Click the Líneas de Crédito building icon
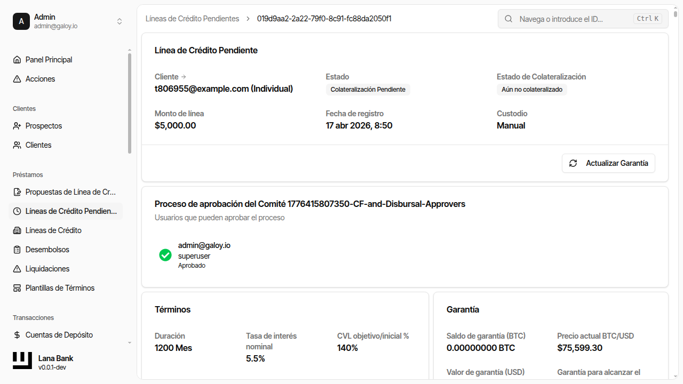Image resolution: width=683 pixels, height=384 pixels. coord(17,230)
